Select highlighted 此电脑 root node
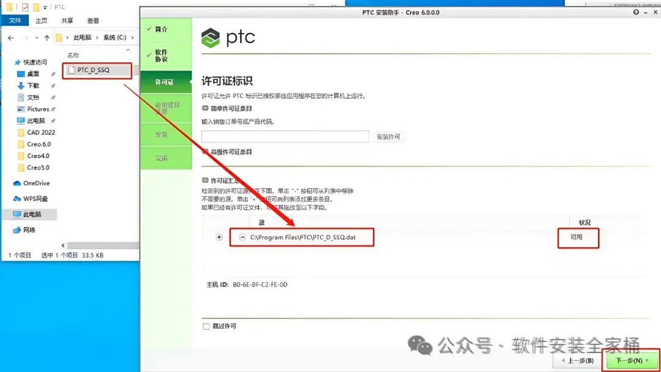 (x=29, y=214)
